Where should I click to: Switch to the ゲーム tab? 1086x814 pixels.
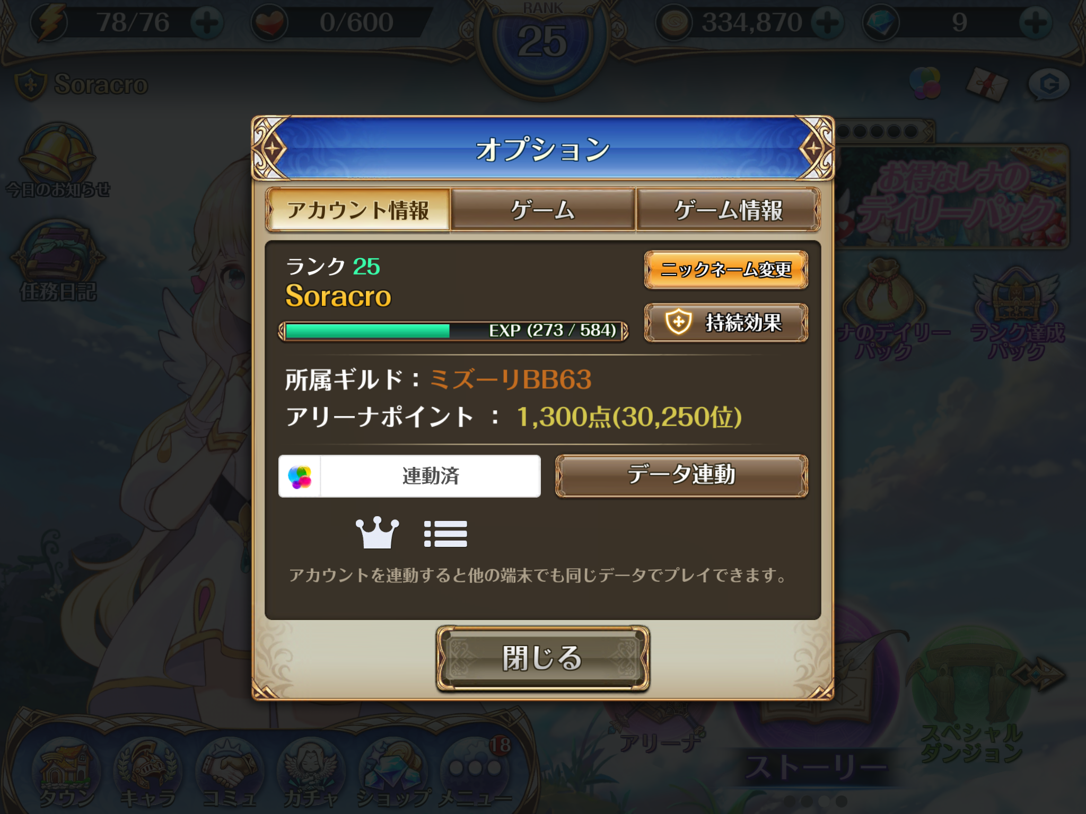(542, 210)
